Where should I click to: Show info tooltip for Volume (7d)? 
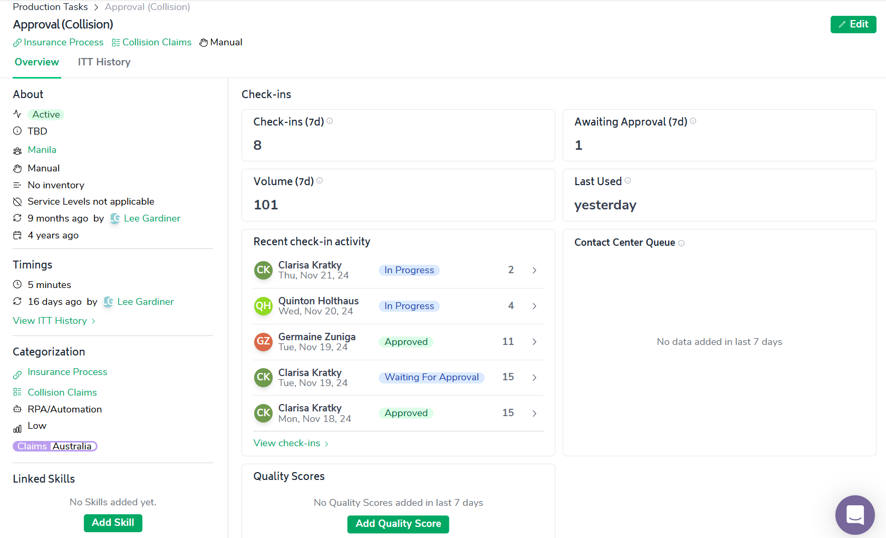(x=320, y=181)
